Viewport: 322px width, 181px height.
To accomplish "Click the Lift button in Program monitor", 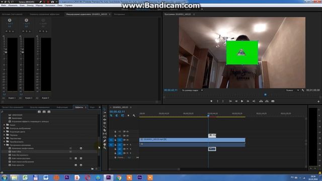I will [x=261, y=101].
